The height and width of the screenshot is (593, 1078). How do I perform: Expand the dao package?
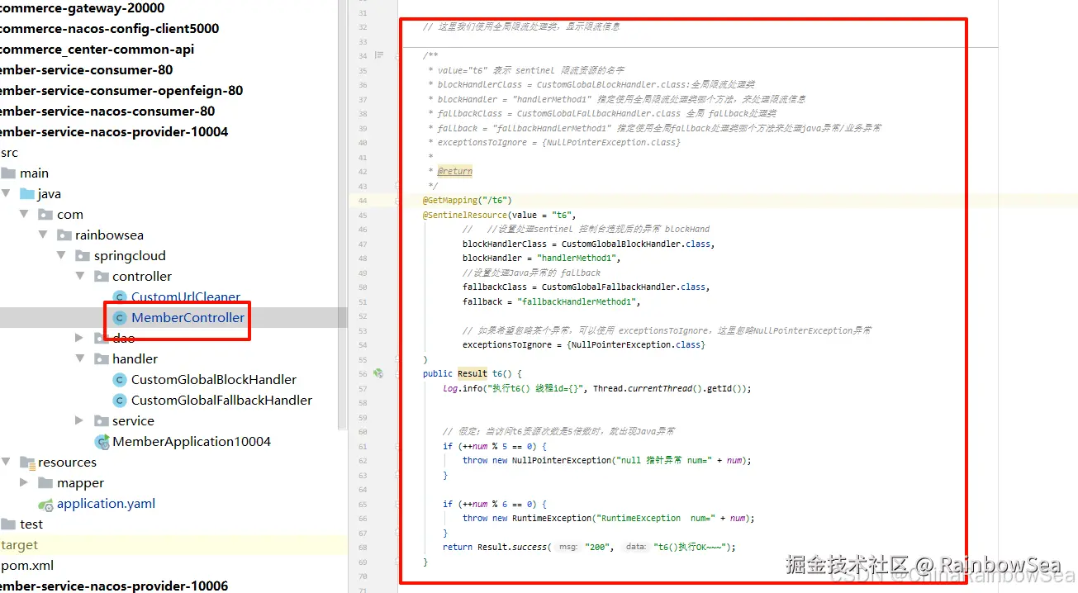[x=79, y=338]
